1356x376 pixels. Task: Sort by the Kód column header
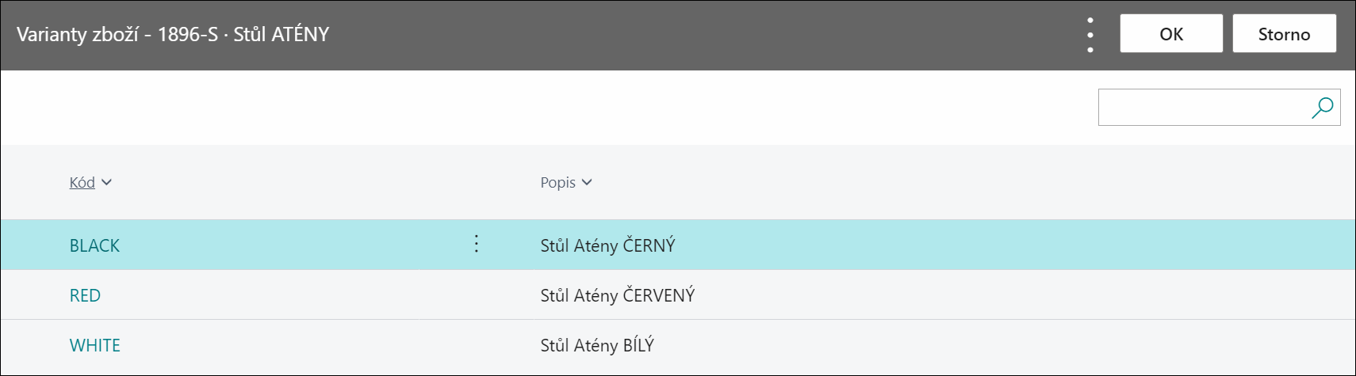[82, 183]
